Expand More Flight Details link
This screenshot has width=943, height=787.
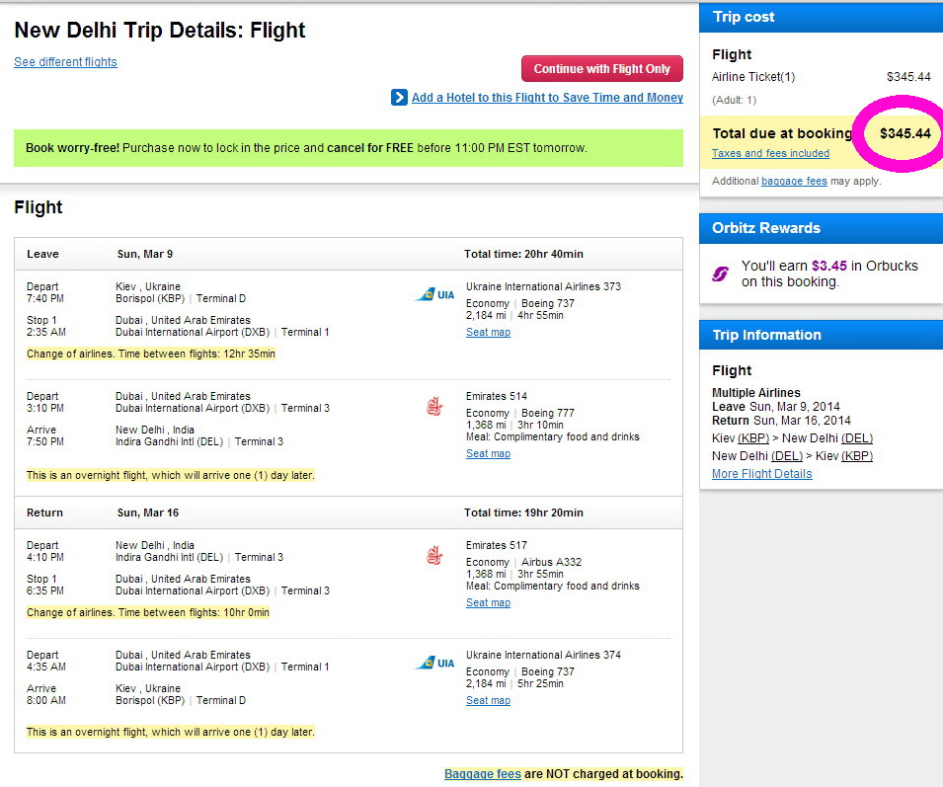[761, 474]
